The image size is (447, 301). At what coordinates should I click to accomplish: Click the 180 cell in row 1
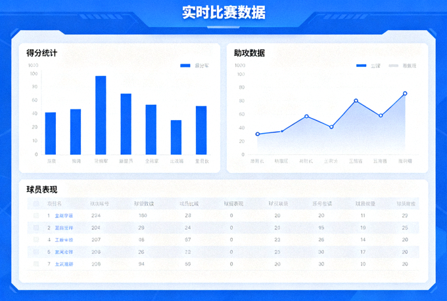[x=143, y=216]
